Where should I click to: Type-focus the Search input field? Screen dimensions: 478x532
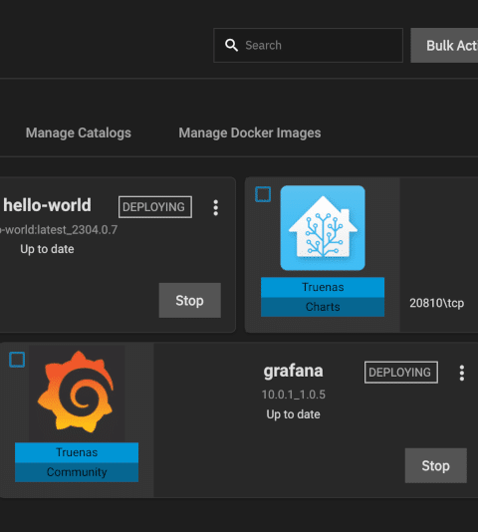click(x=308, y=45)
